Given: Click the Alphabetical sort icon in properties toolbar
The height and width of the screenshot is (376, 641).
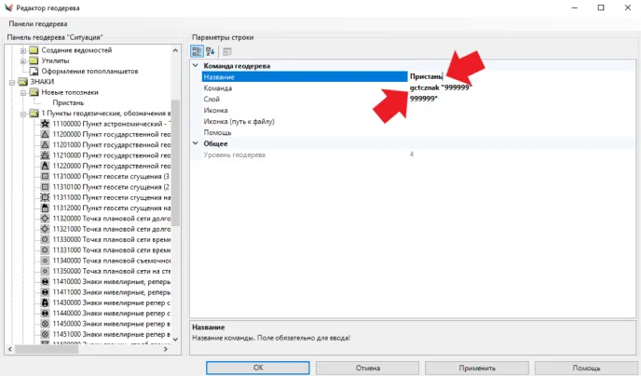Looking at the screenshot, I should (211, 50).
